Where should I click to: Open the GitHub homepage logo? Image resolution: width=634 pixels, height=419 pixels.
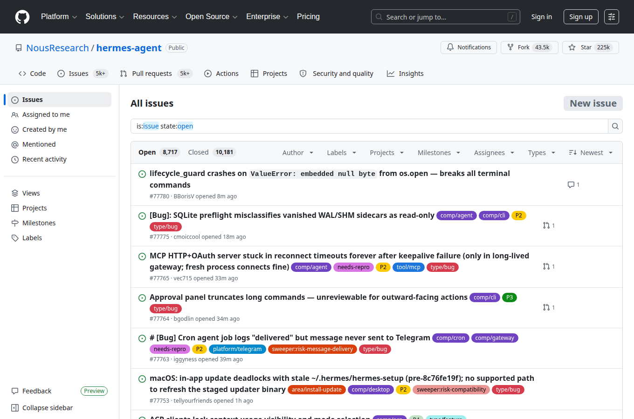pyautogui.click(x=22, y=17)
